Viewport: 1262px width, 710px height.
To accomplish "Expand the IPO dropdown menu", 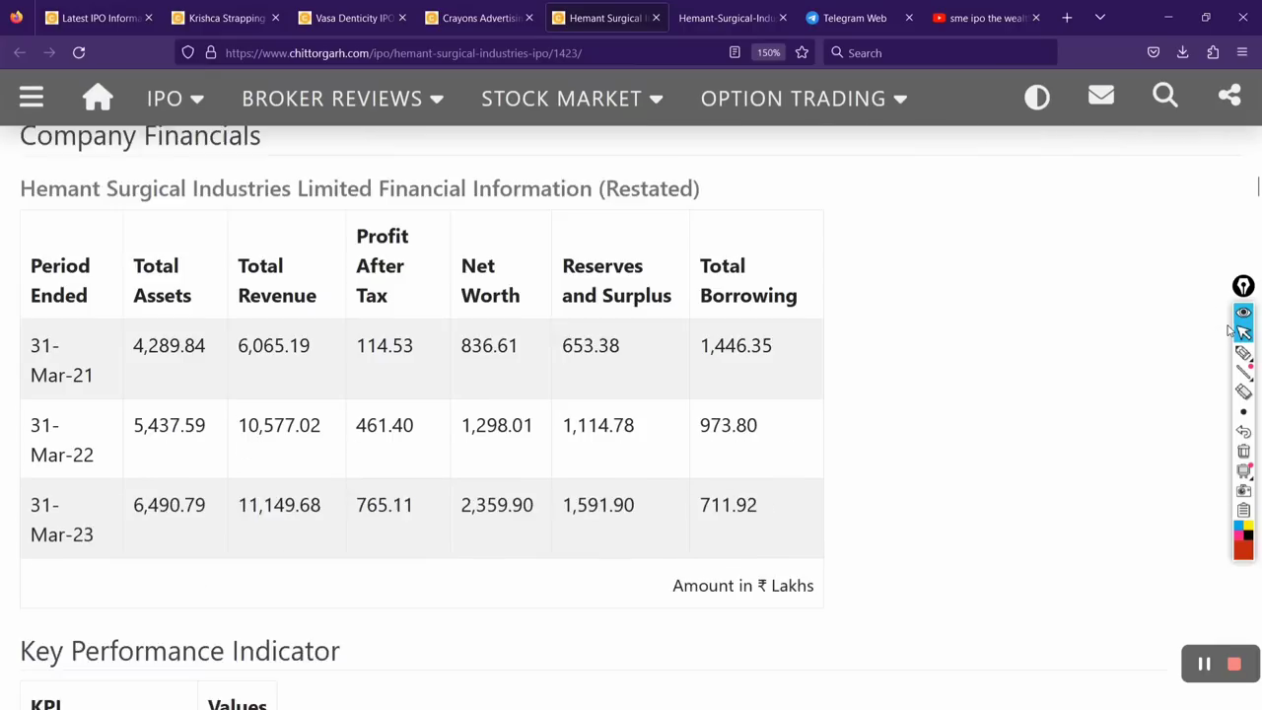I will (x=175, y=98).
